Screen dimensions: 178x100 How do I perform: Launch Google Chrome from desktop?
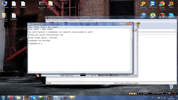click(162, 5)
